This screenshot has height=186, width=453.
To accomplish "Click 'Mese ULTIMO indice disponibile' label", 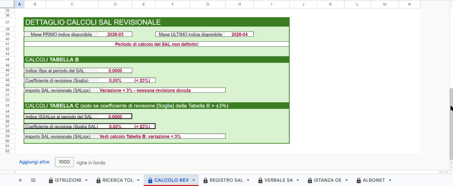I will coord(191,34).
